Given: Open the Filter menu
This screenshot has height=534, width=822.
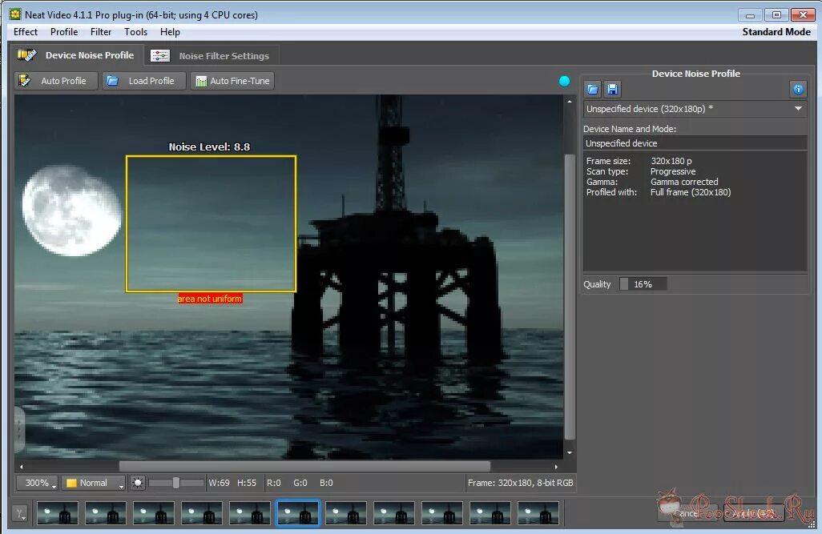Looking at the screenshot, I should click(x=101, y=32).
